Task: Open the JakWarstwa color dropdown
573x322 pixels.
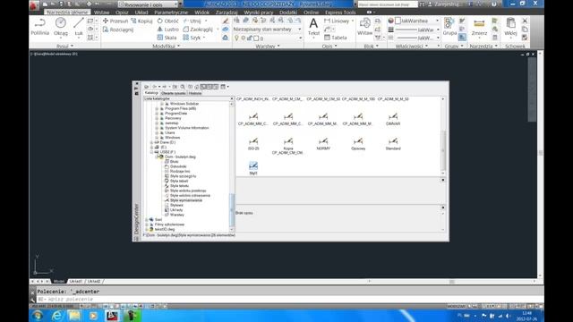Action: pyautogui.click(x=418, y=21)
